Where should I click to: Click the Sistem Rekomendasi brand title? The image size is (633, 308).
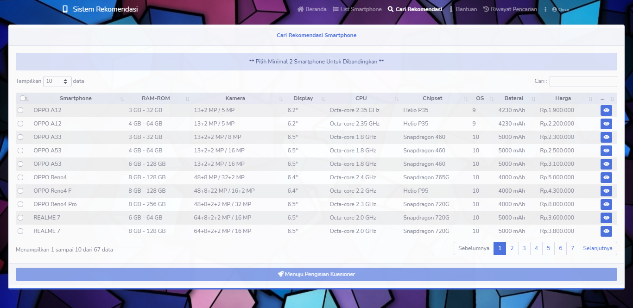pos(105,9)
